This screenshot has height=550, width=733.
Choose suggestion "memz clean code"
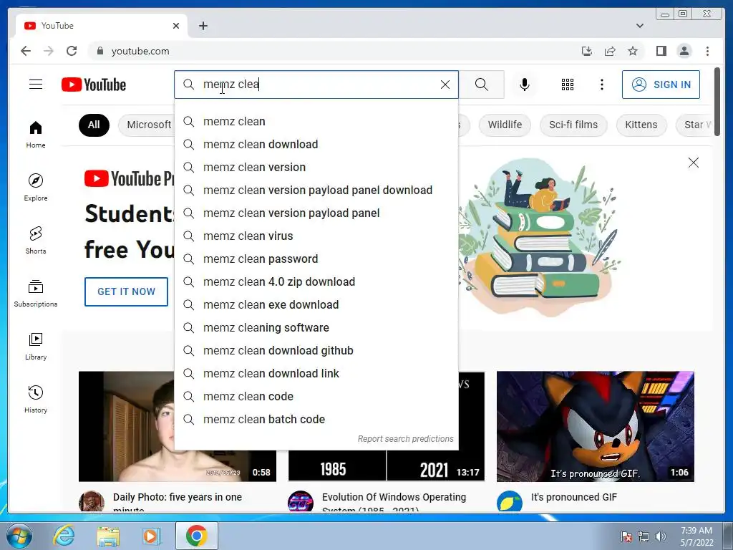point(316,397)
